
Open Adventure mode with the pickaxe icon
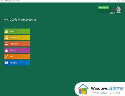[x=17, y=56]
